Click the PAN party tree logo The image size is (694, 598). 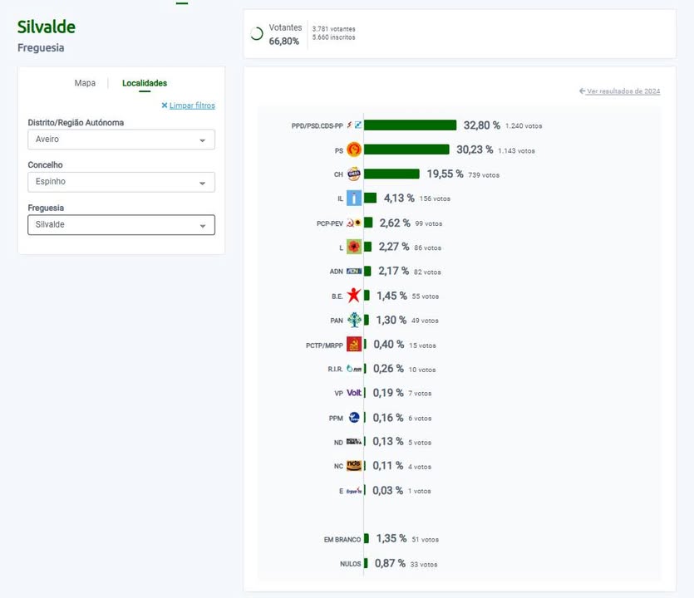tap(353, 320)
